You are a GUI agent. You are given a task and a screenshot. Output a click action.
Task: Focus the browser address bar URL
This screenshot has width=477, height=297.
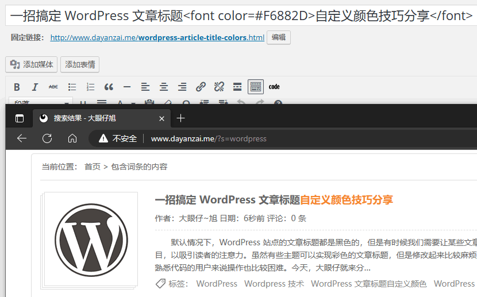(209, 138)
